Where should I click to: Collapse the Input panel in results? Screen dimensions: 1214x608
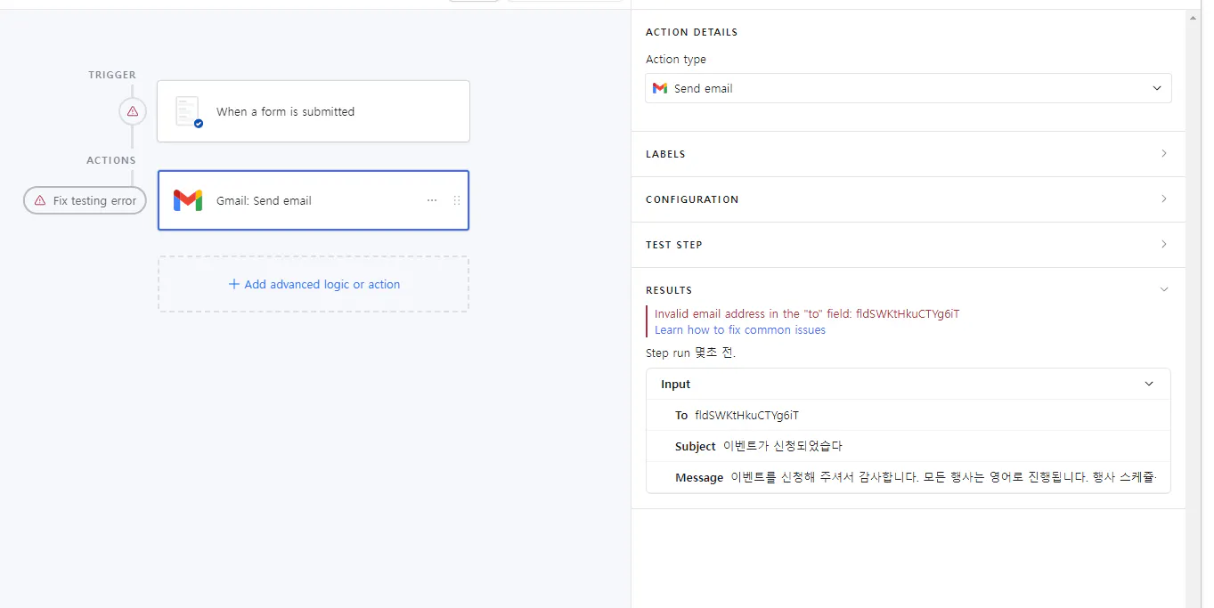(1149, 384)
